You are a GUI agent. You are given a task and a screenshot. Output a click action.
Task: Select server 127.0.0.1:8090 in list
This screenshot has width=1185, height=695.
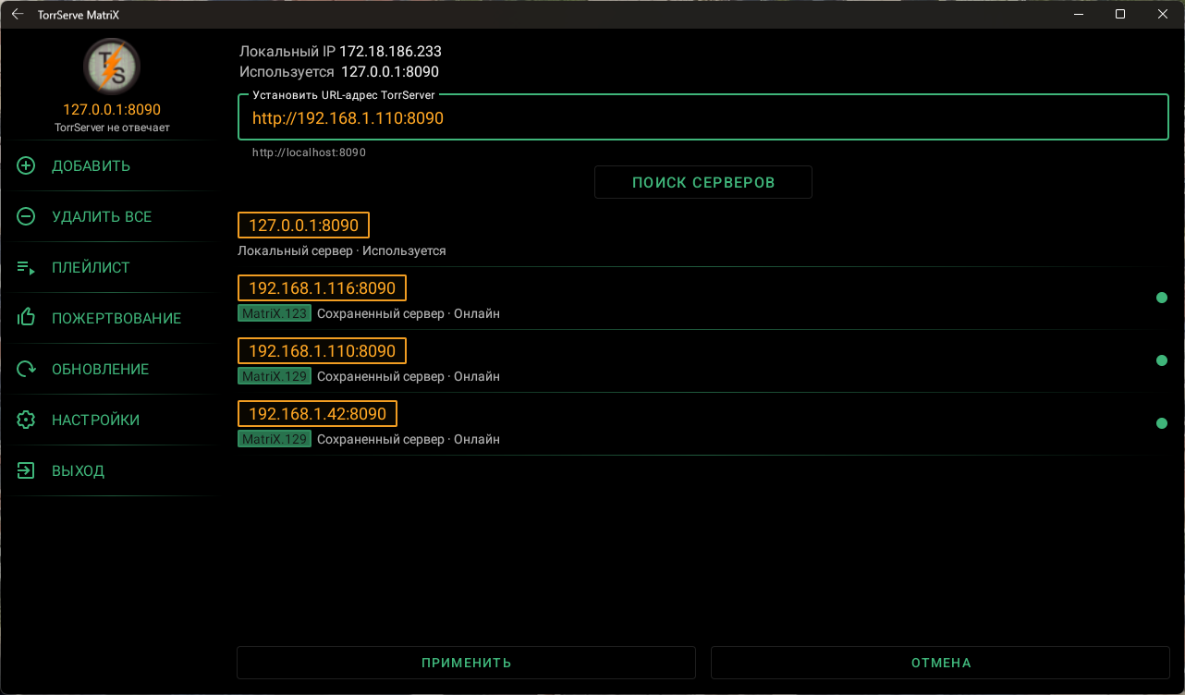coord(304,226)
